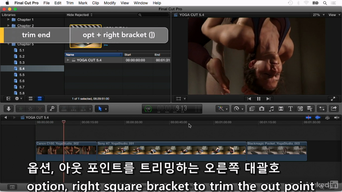Reject selection with the X button
This screenshot has height=192, width=342.
40,109
